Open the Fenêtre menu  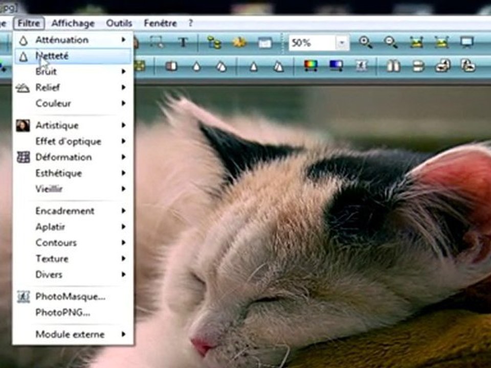pos(160,23)
